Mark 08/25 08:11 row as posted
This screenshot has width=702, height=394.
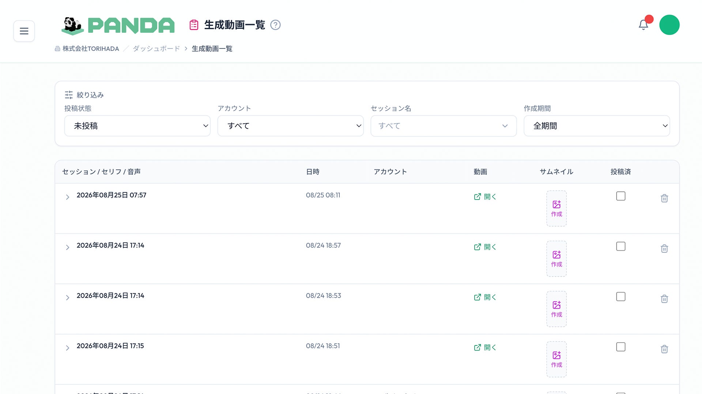tap(621, 196)
